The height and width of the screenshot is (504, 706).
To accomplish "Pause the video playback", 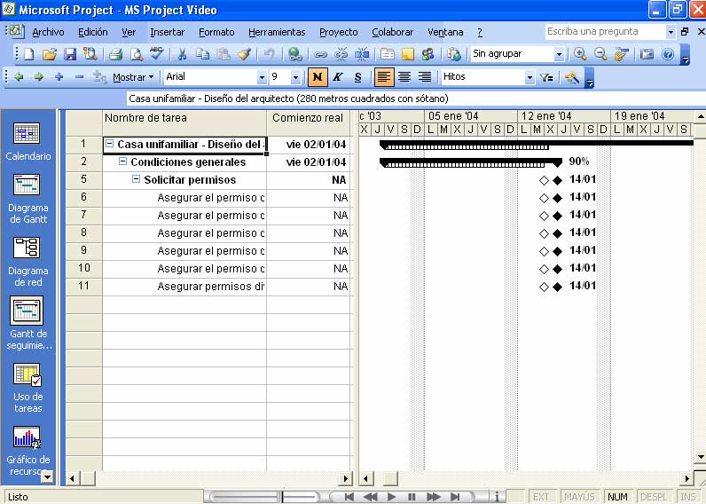I will coord(412,497).
